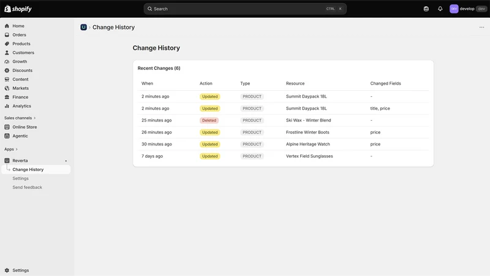Go to Orders in the sidebar
Screen dimensions: 490x276
point(20,35)
